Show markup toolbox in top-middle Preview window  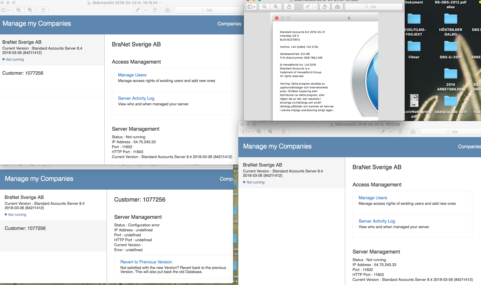click(x=337, y=7)
